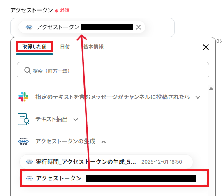Click GMO icon on 実行時間 item
The image size is (222, 196).
click(30, 162)
